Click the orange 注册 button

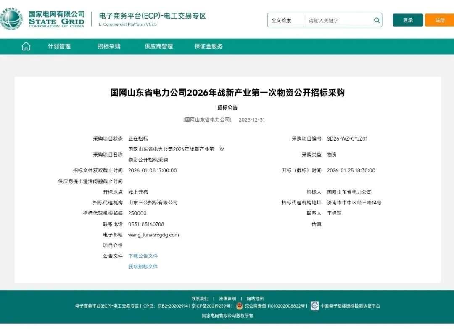(x=439, y=20)
